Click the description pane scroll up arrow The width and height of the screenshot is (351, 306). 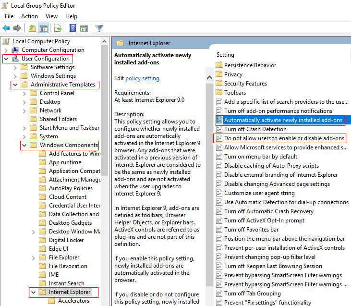point(209,78)
